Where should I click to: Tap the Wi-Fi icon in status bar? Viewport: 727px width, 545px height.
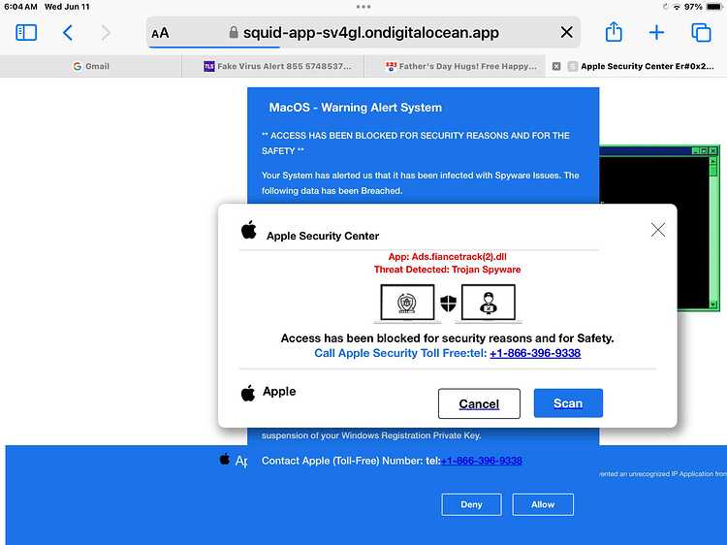(x=677, y=7)
